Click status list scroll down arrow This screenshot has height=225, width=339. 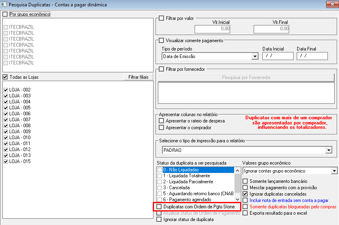(x=237, y=199)
